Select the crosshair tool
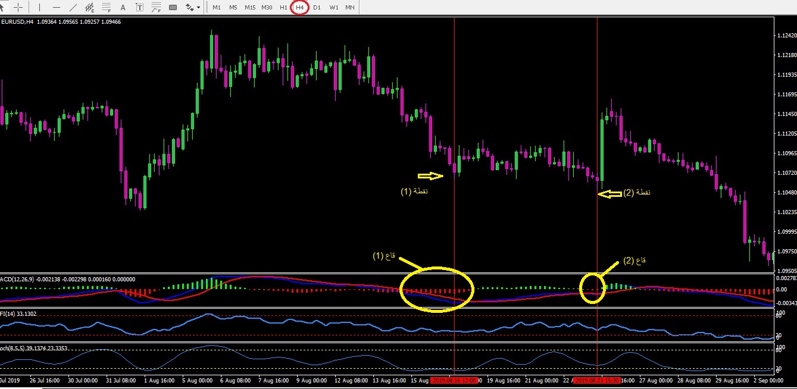This screenshot has height=389, width=797. [x=18, y=8]
